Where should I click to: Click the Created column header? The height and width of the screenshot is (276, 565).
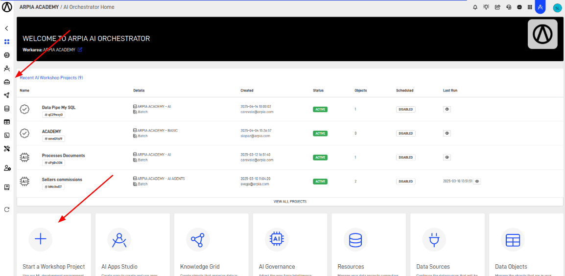(x=247, y=91)
